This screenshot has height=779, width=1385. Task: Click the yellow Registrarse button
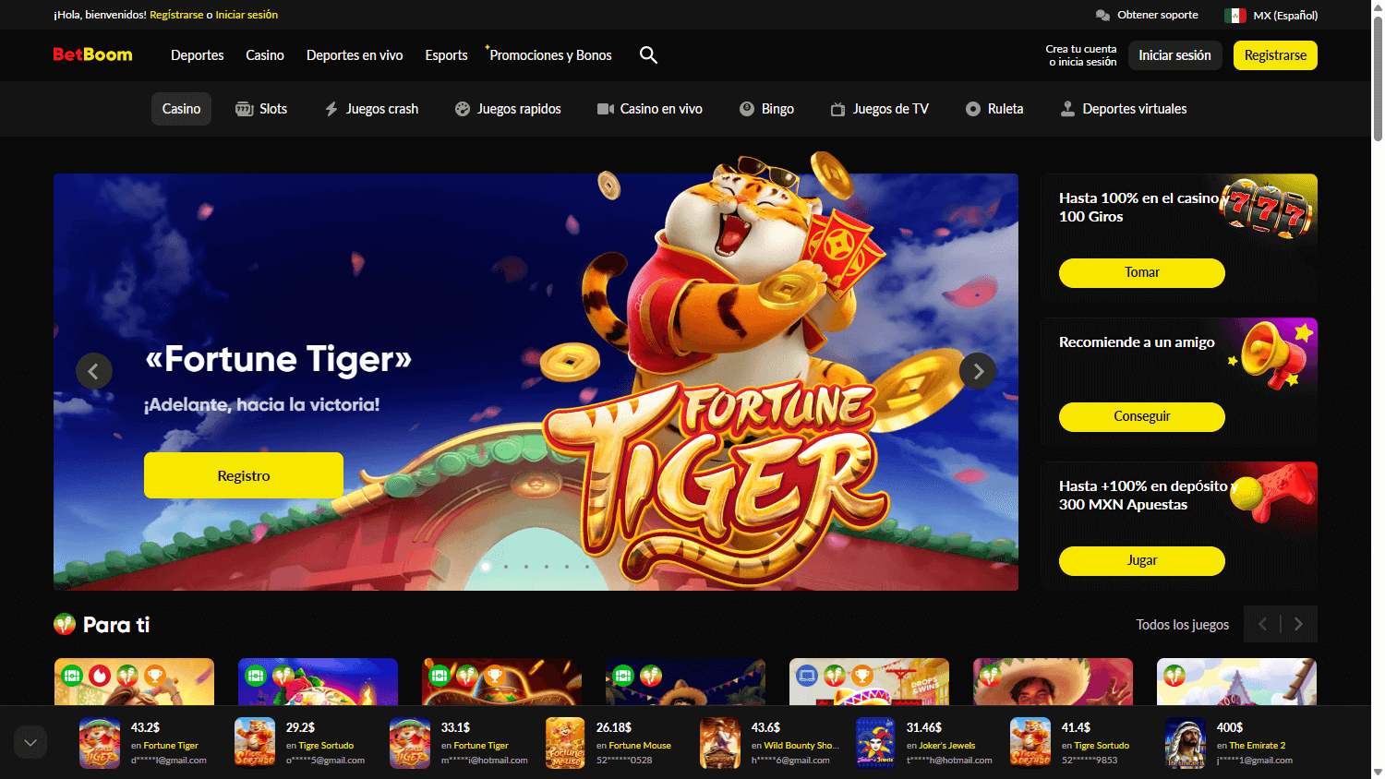pos(1275,55)
